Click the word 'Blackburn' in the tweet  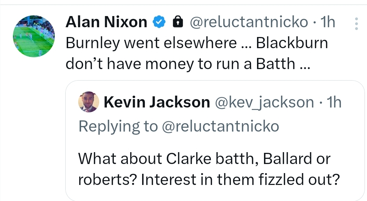pyautogui.click(x=292, y=43)
